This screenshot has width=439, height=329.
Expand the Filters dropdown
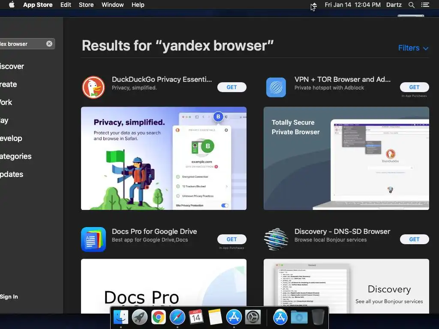413,48
